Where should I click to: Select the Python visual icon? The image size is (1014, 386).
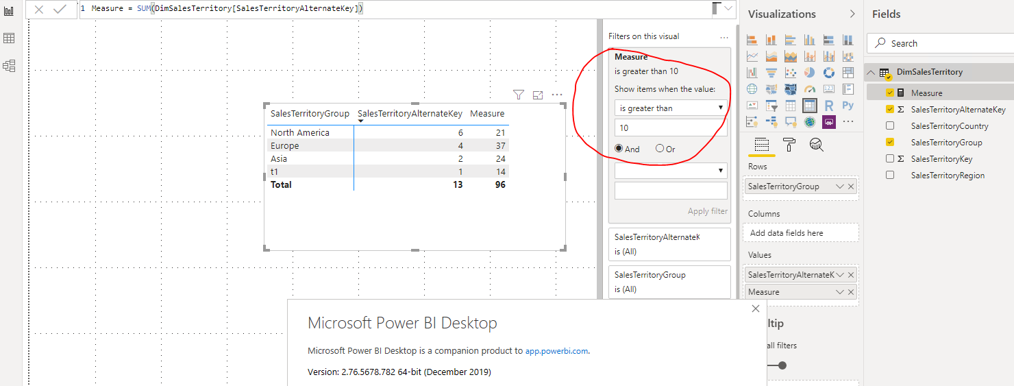tap(848, 106)
